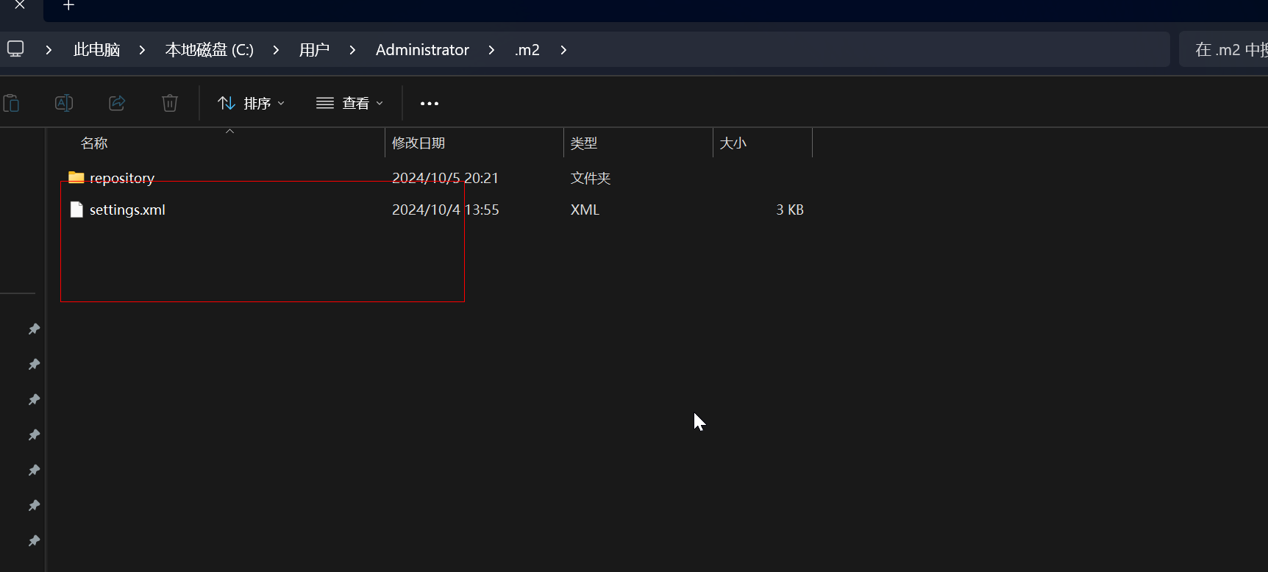
Task: Click the XML type cell
Action: pos(585,210)
